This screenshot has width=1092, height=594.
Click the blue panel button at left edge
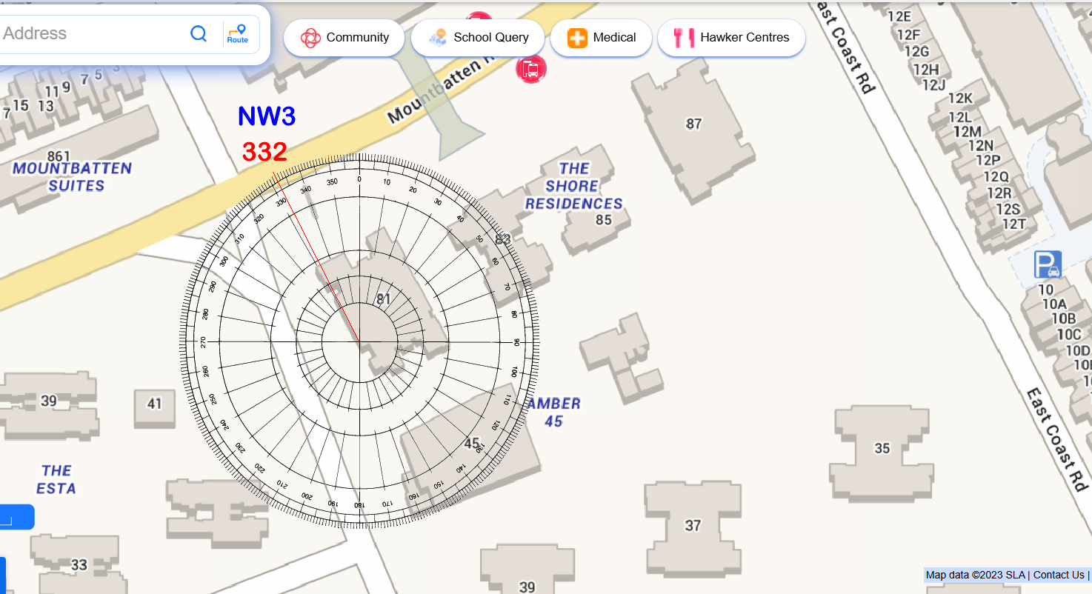click(16, 517)
